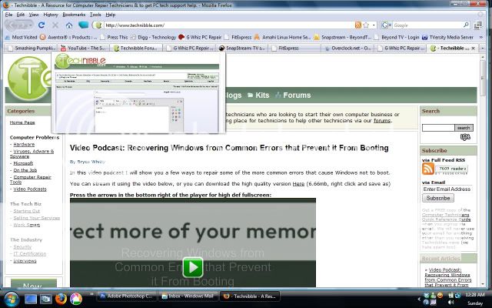Image resolution: width=492 pixels, height=308 pixels.
Task: Switch to SnapStream TV tab
Action: coord(242,48)
